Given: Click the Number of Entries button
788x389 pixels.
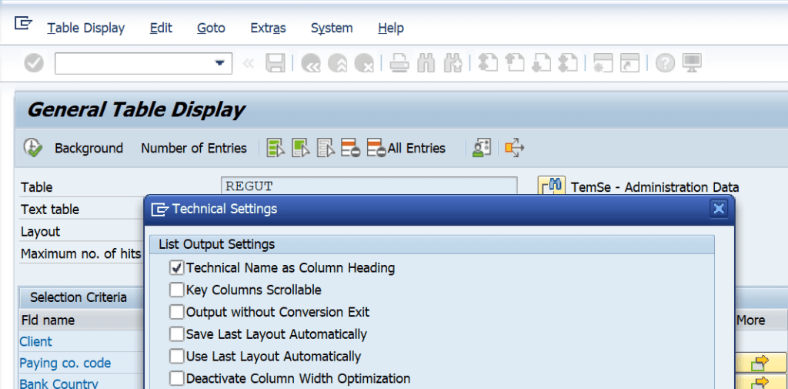Looking at the screenshot, I should (x=194, y=149).
